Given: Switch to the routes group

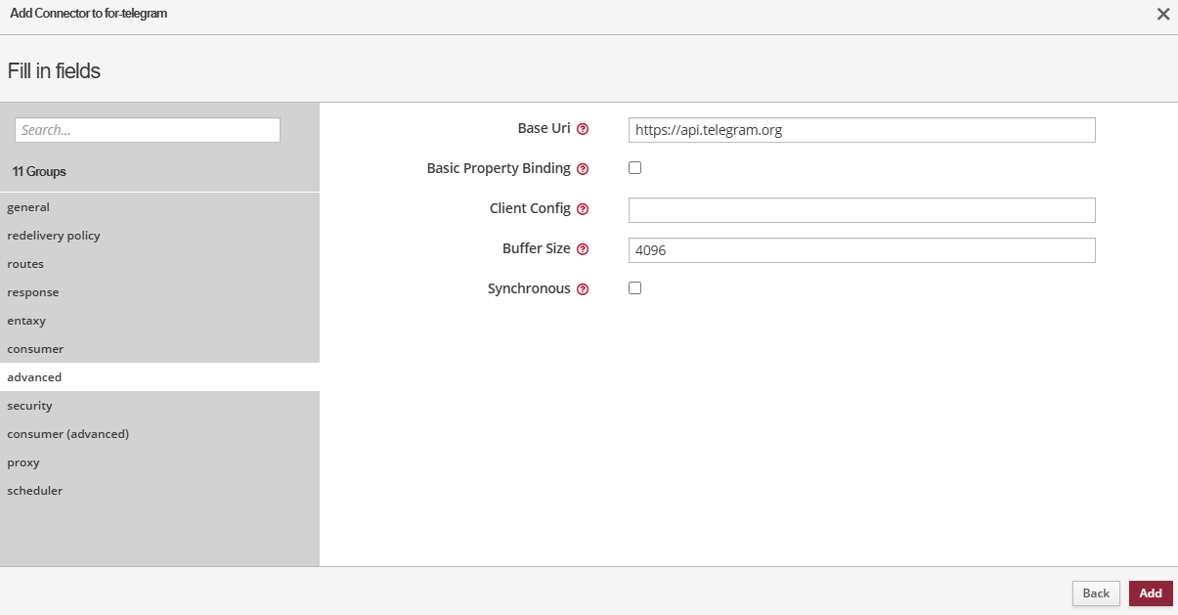Looking at the screenshot, I should [25, 264].
